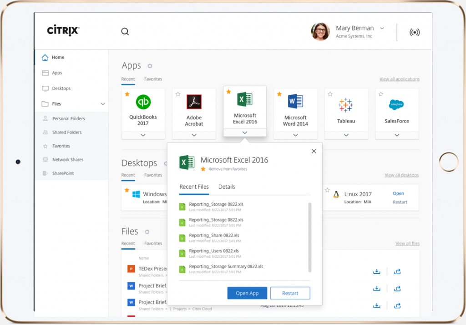Download the TEDex presentation file
Viewport: 466px width, 325px height.
[x=376, y=272]
